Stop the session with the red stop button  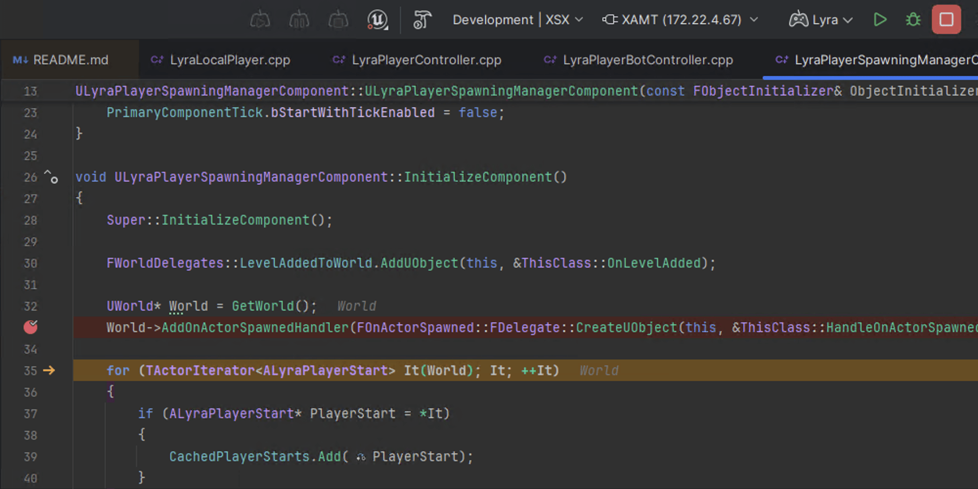[x=946, y=20]
